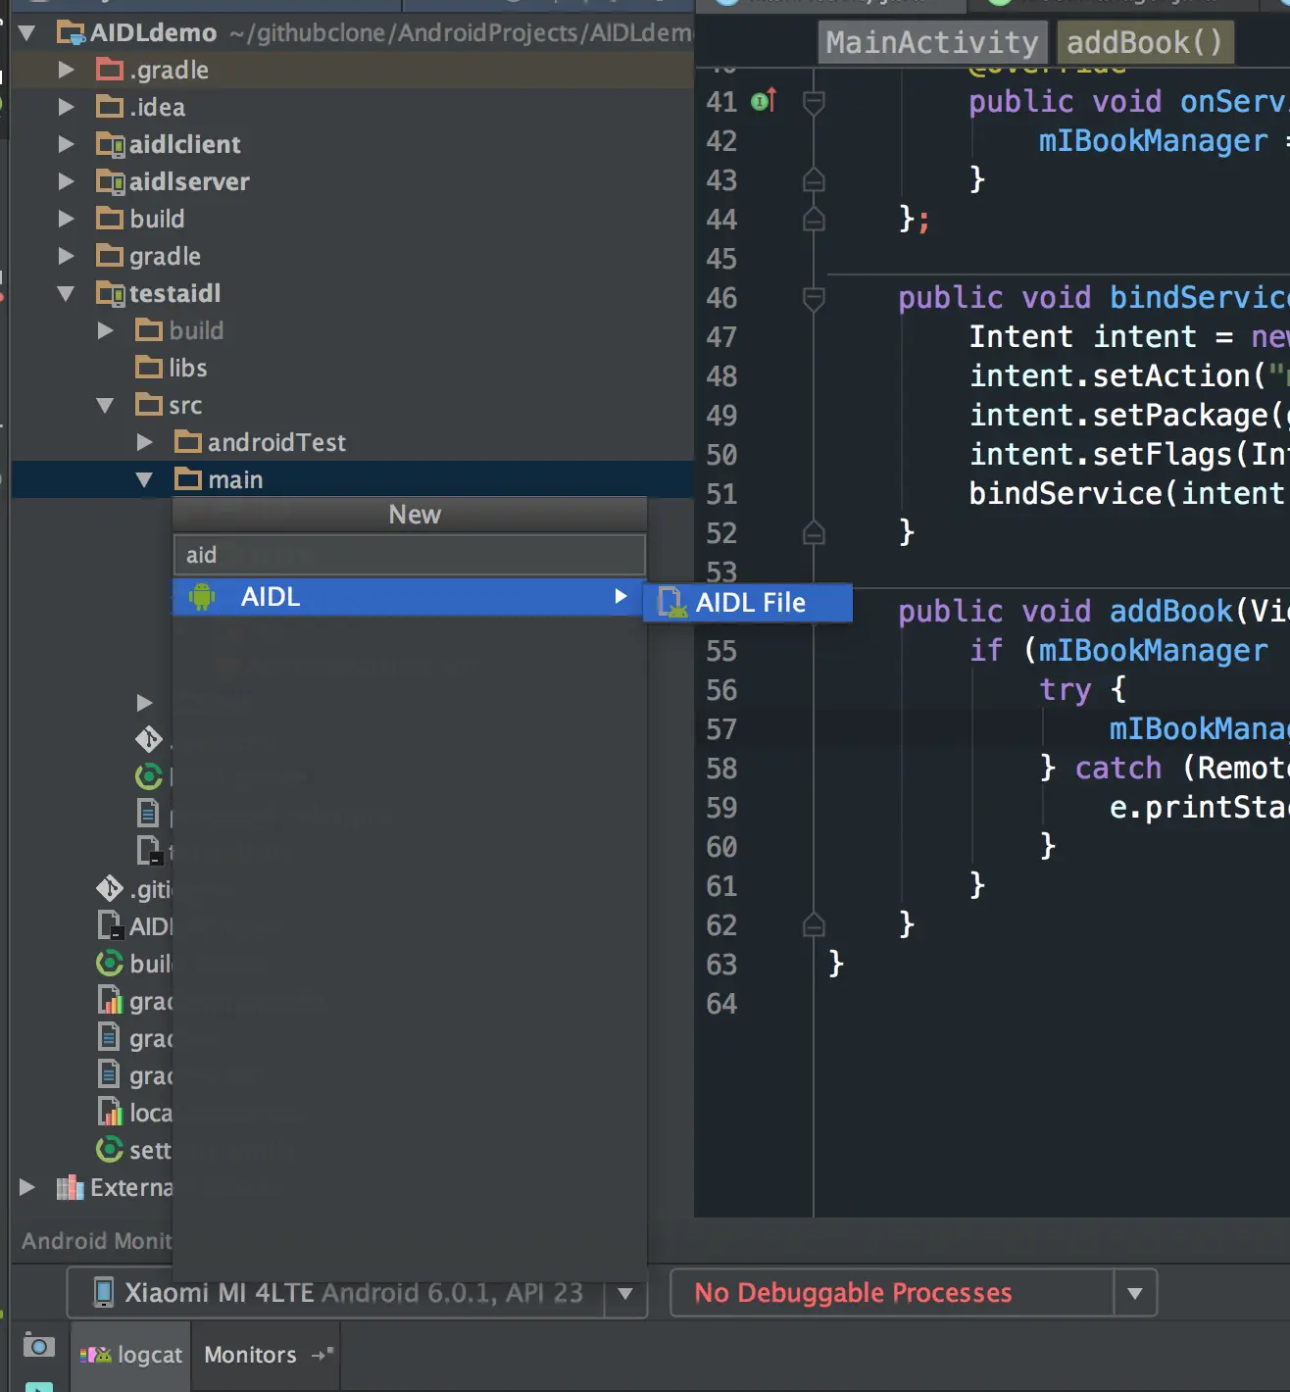Screen dimensions: 1290x1392
Task: Click the .idea folder icon
Action: [110, 107]
